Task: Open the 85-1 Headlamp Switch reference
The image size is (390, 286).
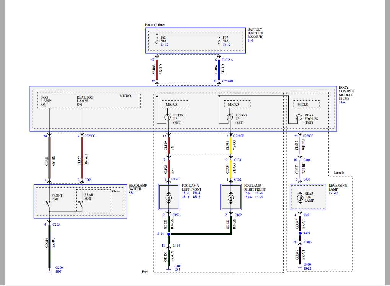Action: click(132, 193)
